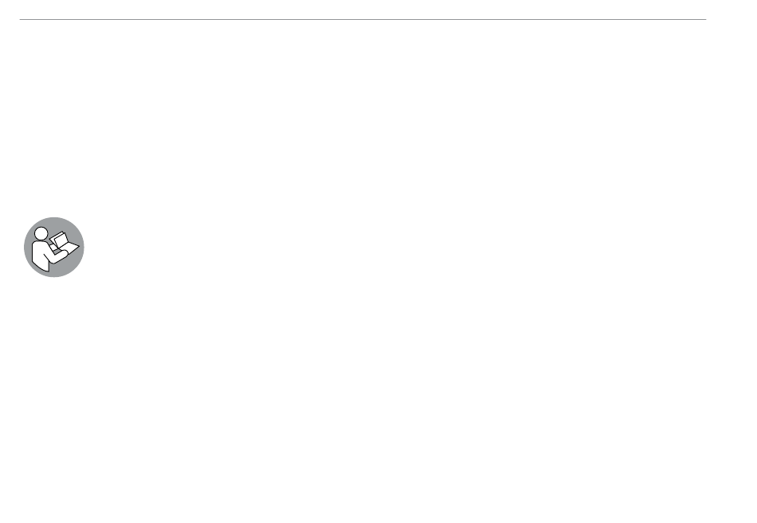Click the person's head in the manual icon

coord(41,233)
